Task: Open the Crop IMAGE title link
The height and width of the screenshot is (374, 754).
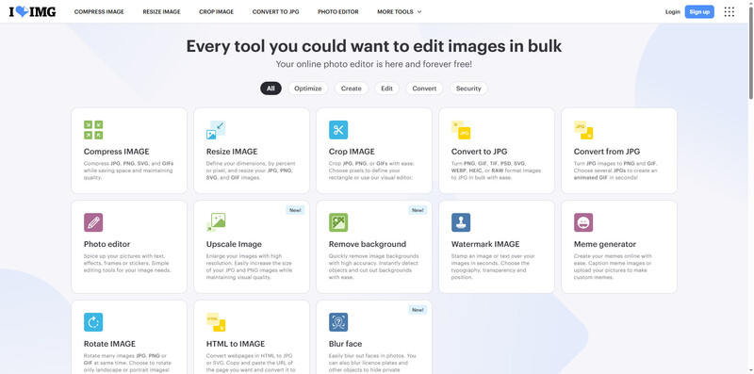Action: click(x=352, y=152)
